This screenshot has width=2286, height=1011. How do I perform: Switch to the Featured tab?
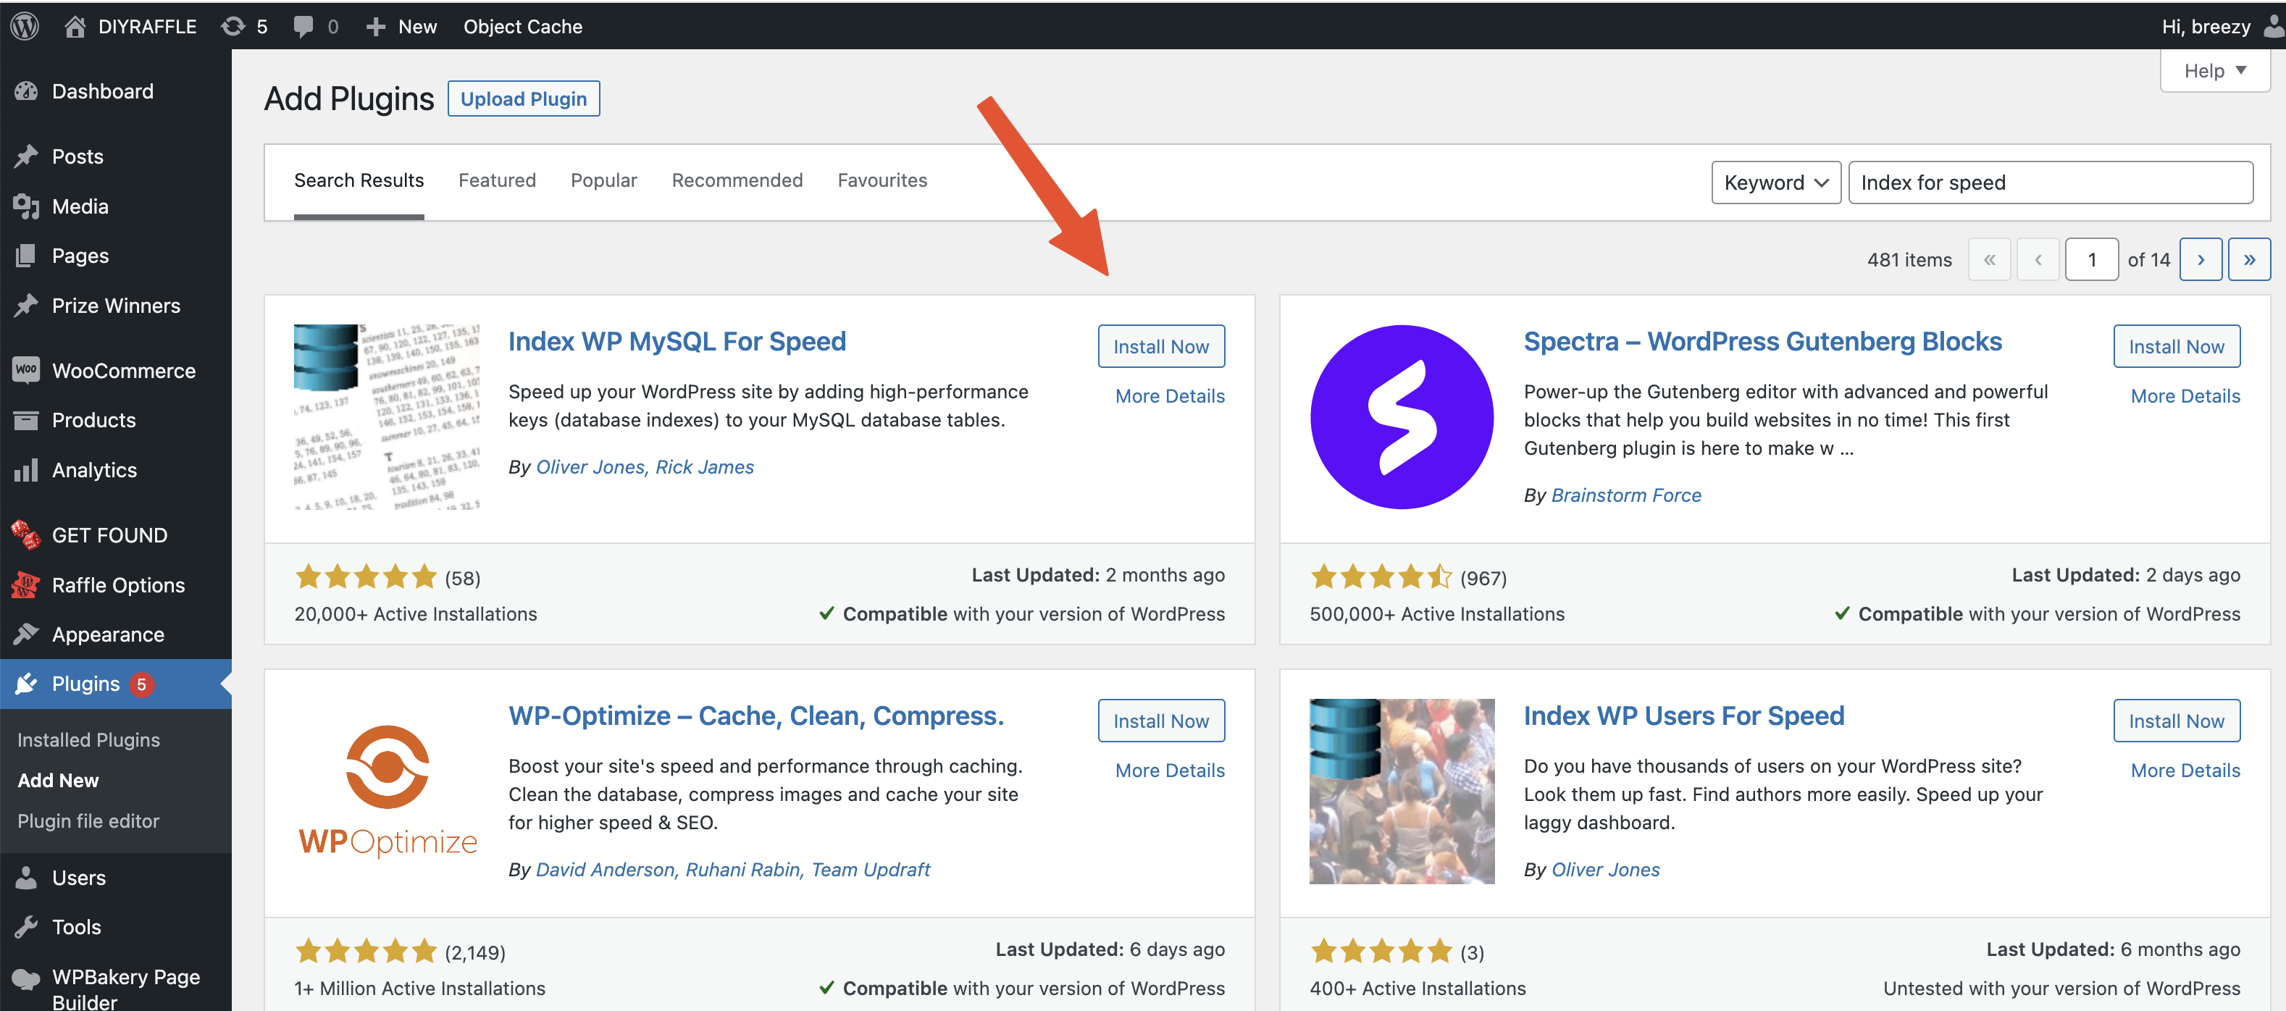(497, 180)
